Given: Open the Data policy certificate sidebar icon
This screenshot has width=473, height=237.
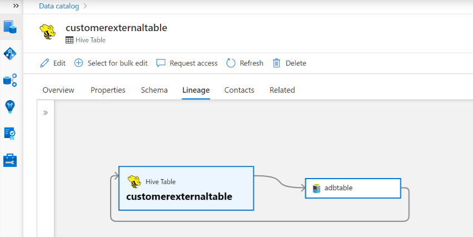Looking at the screenshot, I should click(x=10, y=133).
